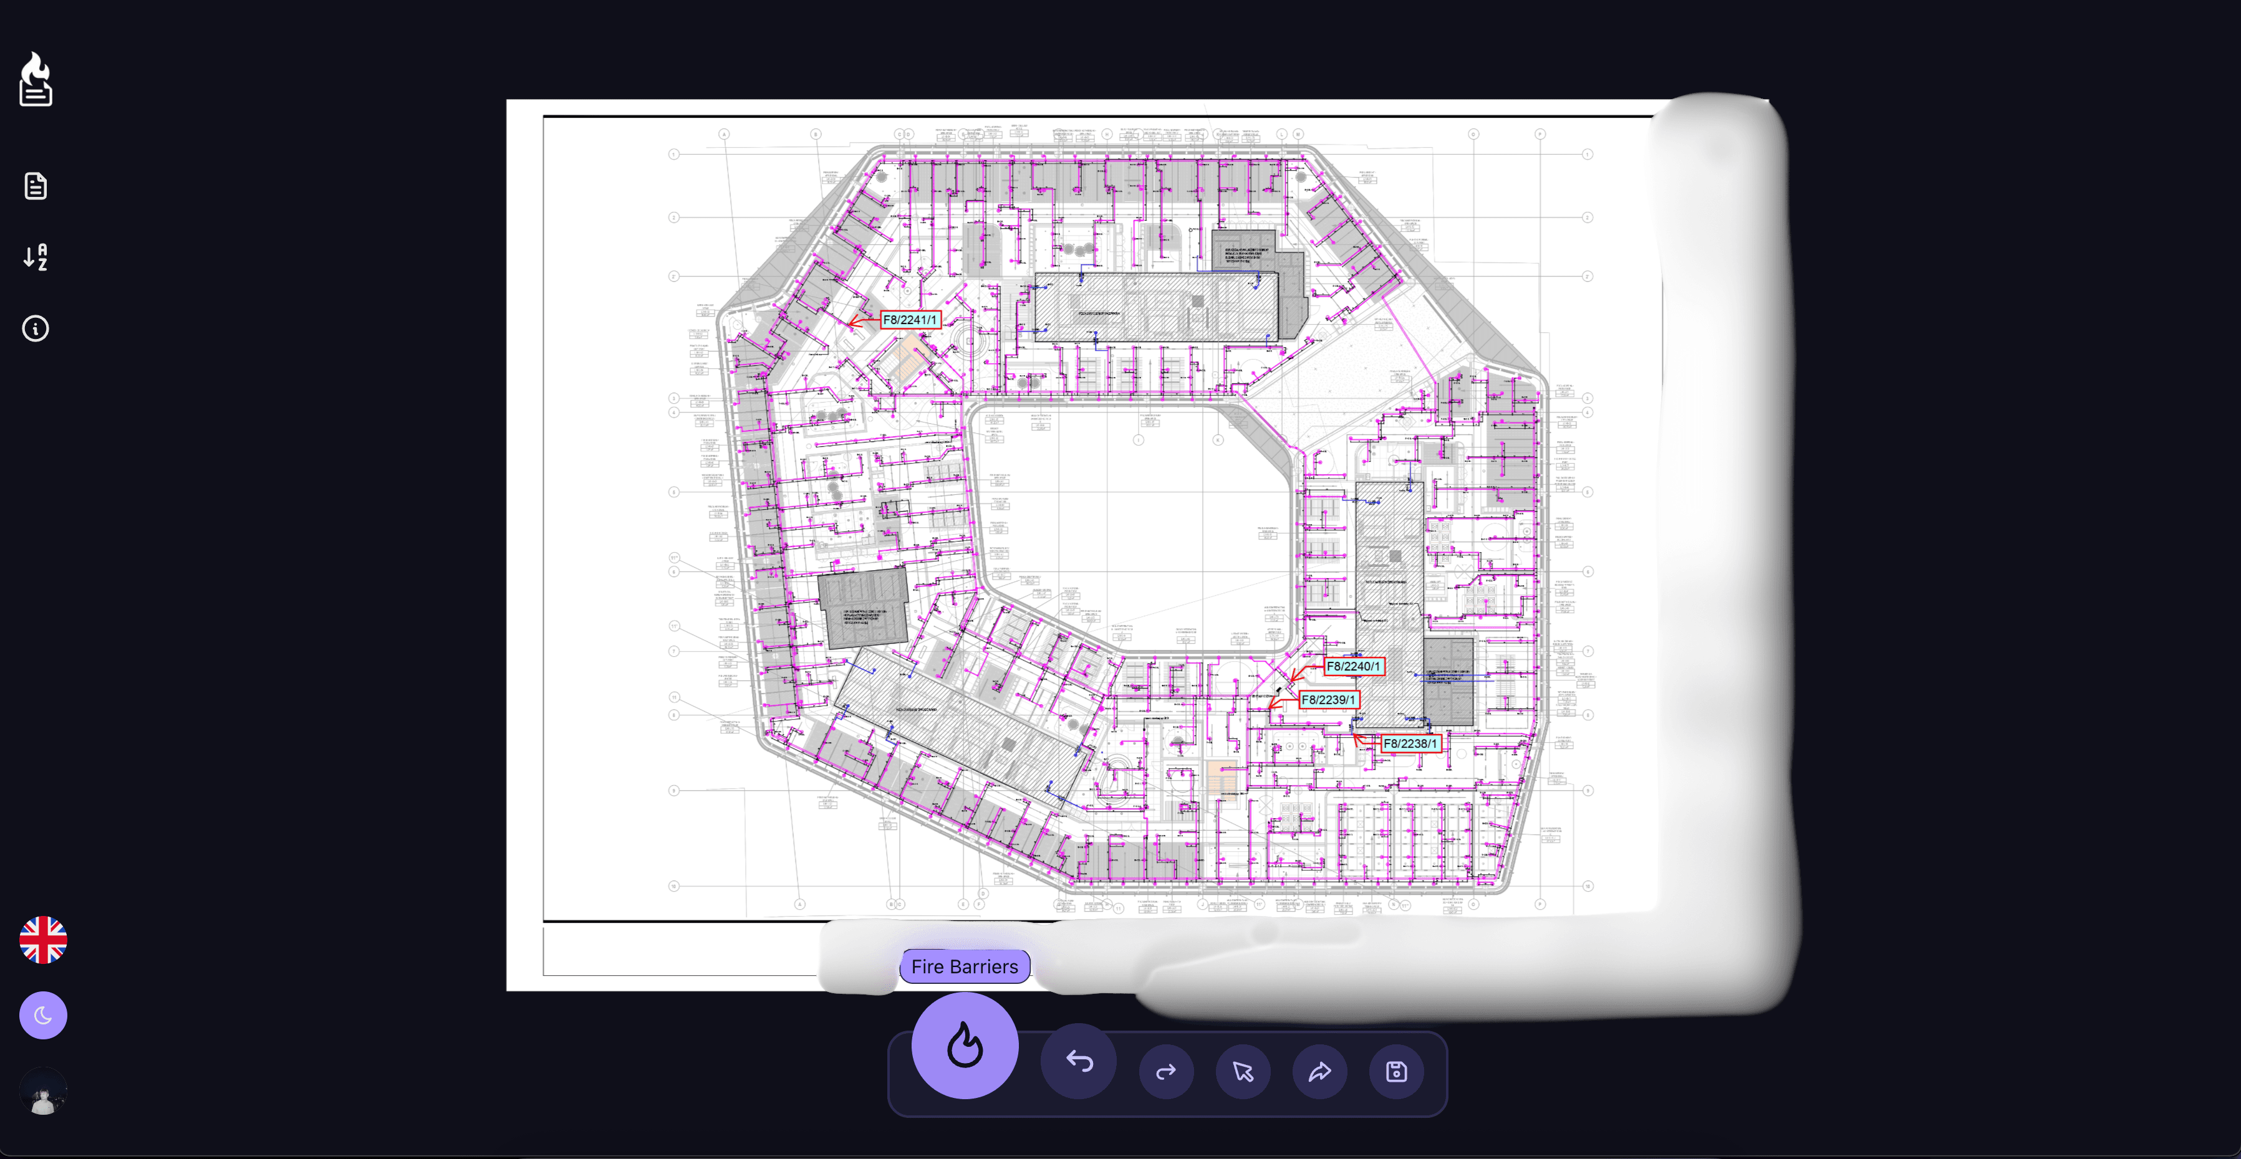
Task: Open the info panel
Action: (35, 328)
